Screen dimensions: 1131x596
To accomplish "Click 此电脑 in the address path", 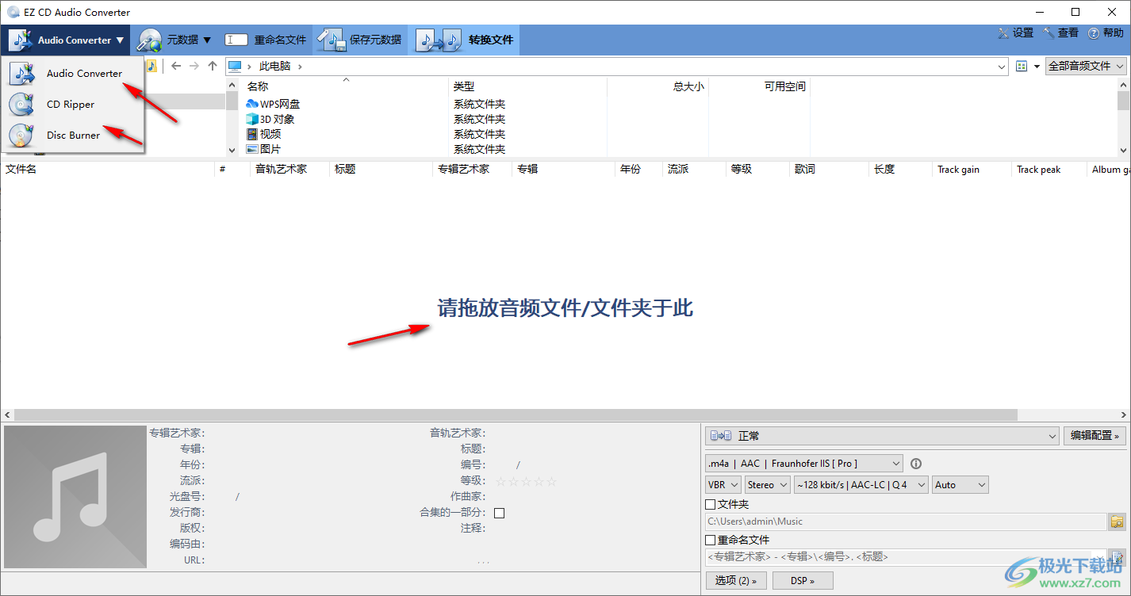I will coord(274,66).
